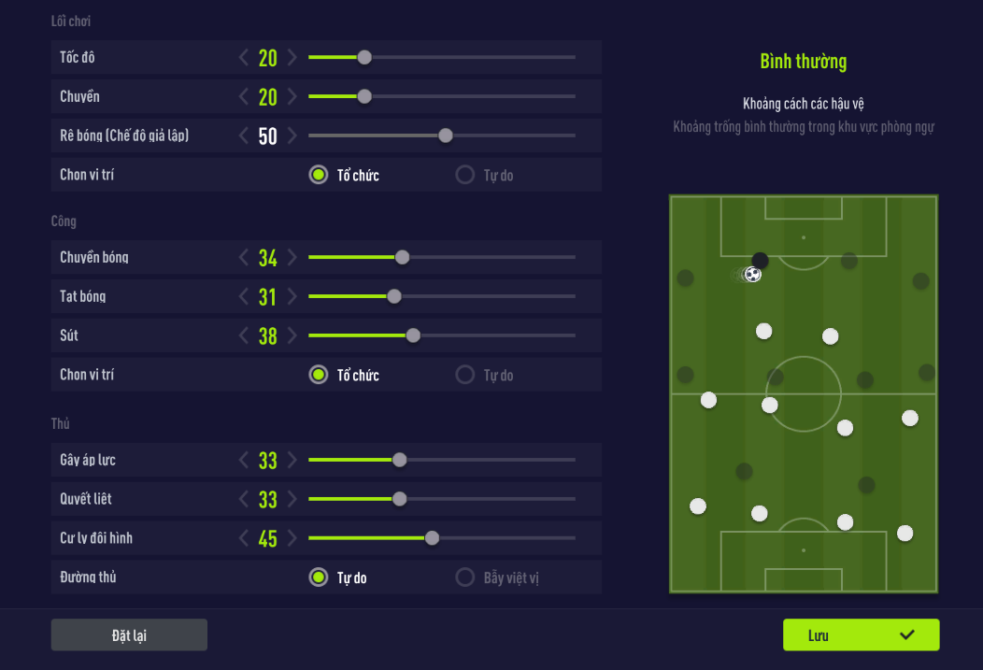Select Tổ chức under Lối chơi
The height and width of the screenshot is (670, 983).
tap(319, 175)
